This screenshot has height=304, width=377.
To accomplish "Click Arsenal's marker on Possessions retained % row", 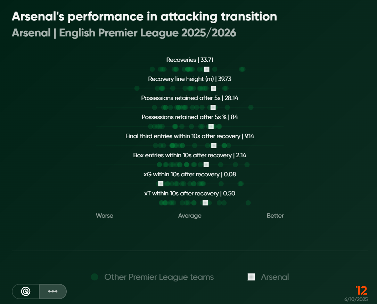I will 211,126.
